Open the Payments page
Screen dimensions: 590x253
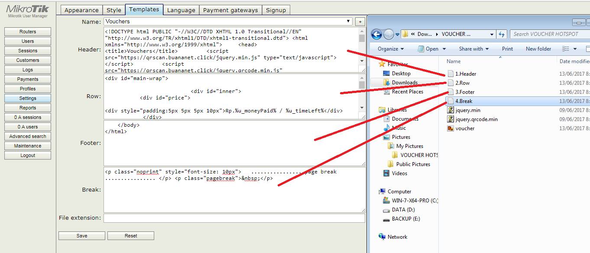pos(28,79)
